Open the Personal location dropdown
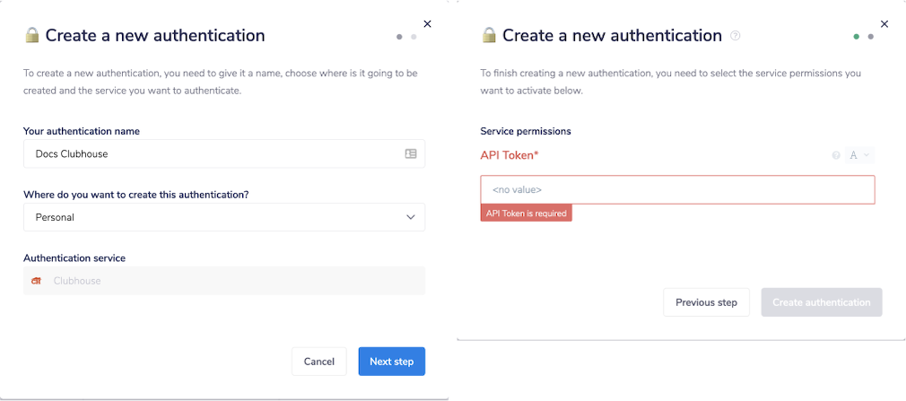 coord(223,217)
